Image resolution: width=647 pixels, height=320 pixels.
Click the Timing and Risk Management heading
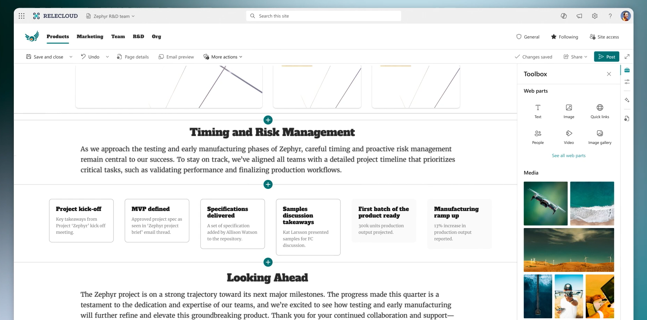click(272, 132)
